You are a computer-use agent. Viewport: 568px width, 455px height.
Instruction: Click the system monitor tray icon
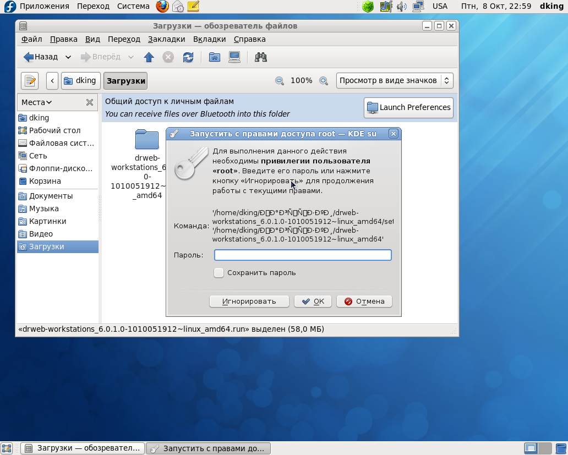[x=386, y=7]
